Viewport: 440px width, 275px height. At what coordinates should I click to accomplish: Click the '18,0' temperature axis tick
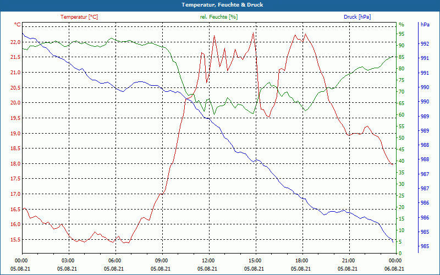click(x=15, y=163)
